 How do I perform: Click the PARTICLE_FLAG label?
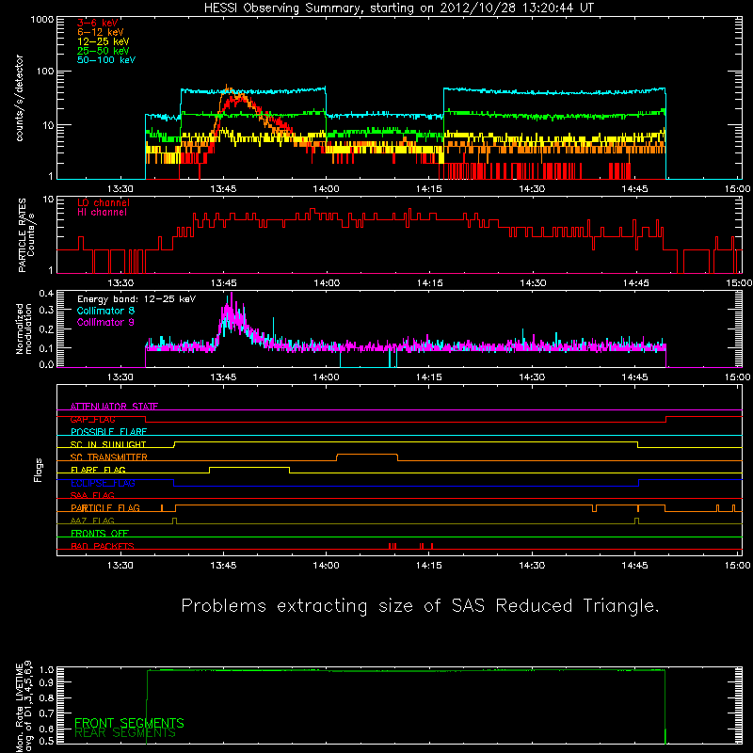pos(105,508)
